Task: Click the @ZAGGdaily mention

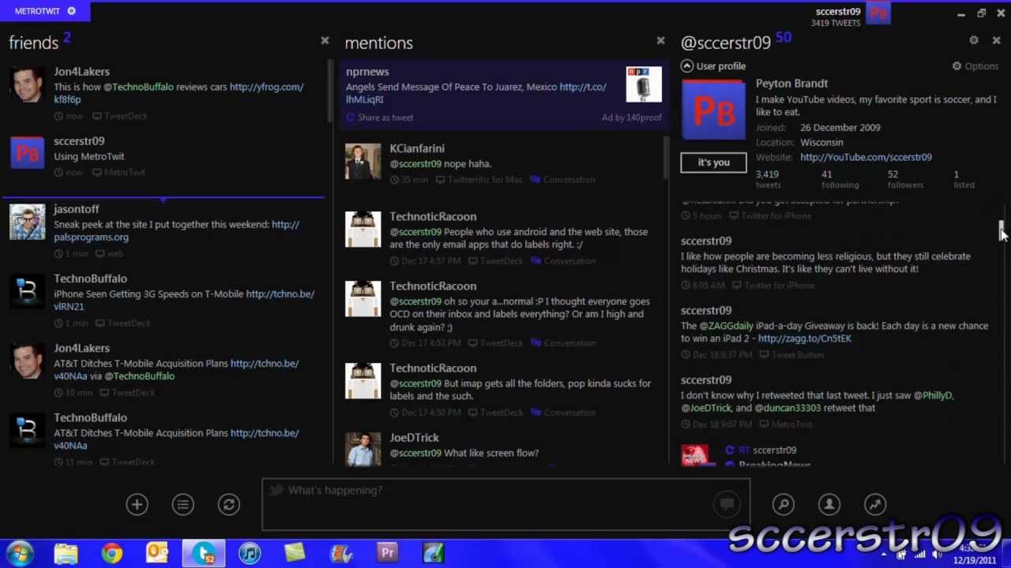Action: coord(727,326)
